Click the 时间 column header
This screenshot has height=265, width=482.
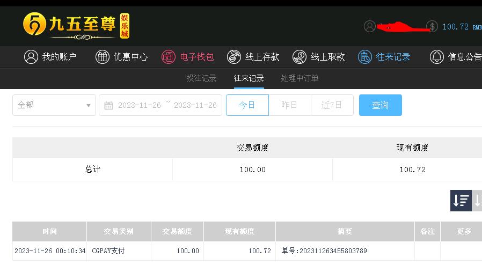coord(49,231)
